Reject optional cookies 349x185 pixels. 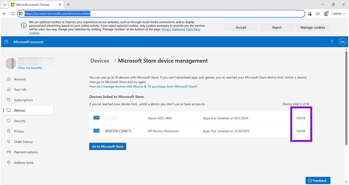click(277, 27)
